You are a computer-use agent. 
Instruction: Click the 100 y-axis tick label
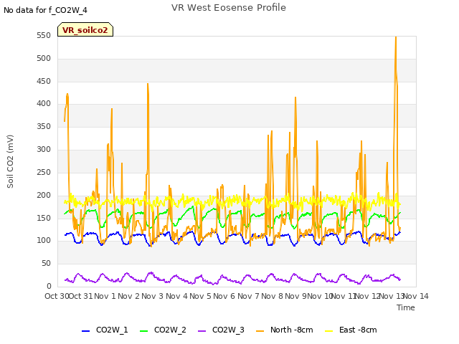click(44, 241)
